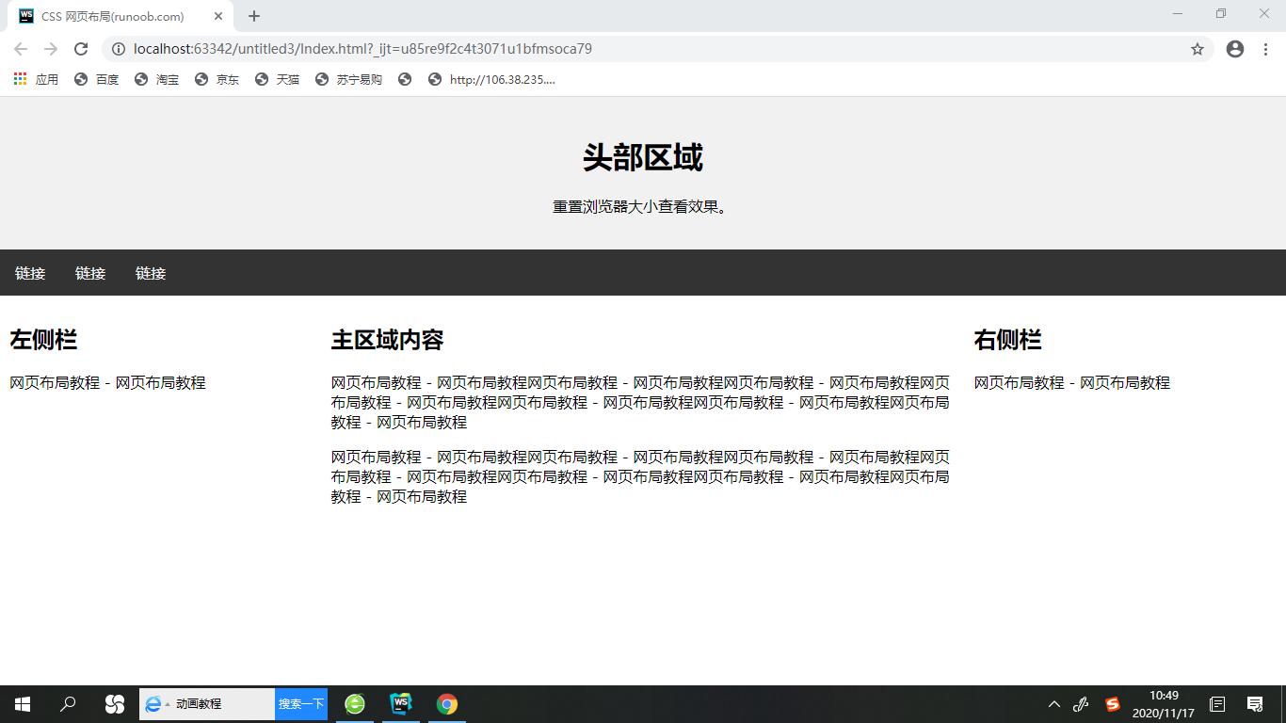The width and height of the screenshot is (1286, 723).
Task: Open the Sogou input icon in the tray
Action: 1112,703
